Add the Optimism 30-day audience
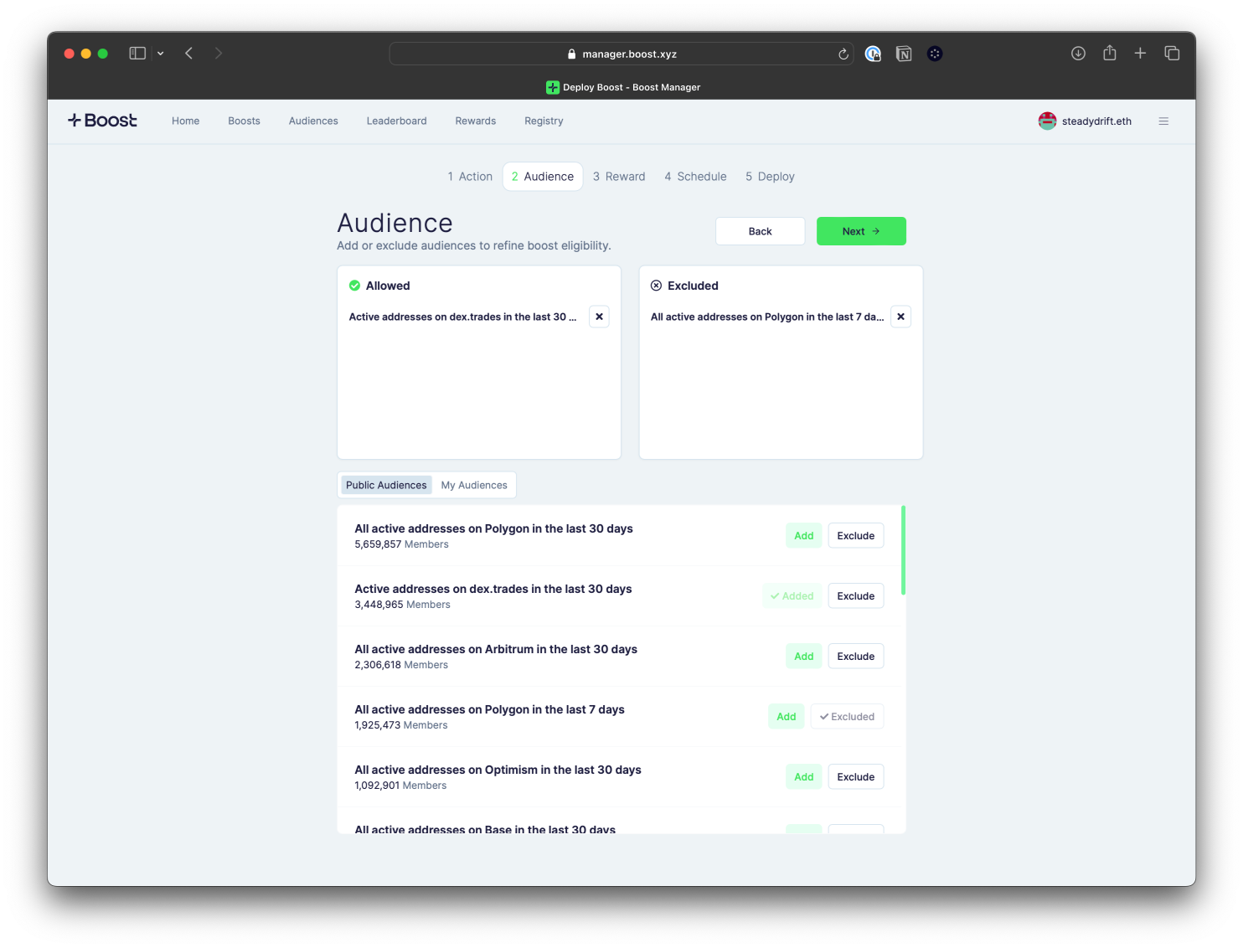The height and width of the screenshot is (948, 1243). (x=802, y=776)
